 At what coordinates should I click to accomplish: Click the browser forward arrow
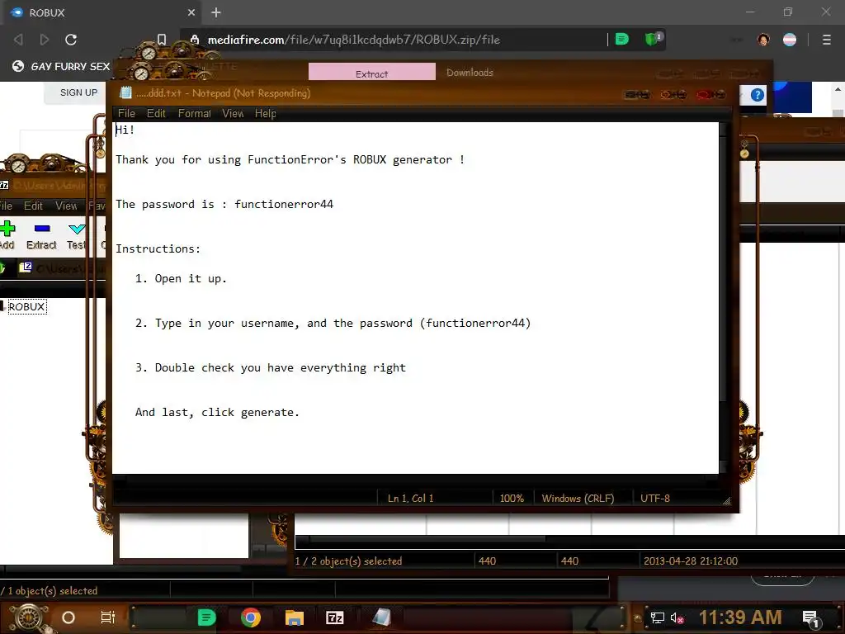click(45, 40)
